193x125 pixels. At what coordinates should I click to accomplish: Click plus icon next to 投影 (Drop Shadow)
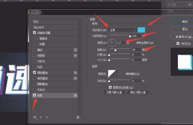click(x=75, y=95)
